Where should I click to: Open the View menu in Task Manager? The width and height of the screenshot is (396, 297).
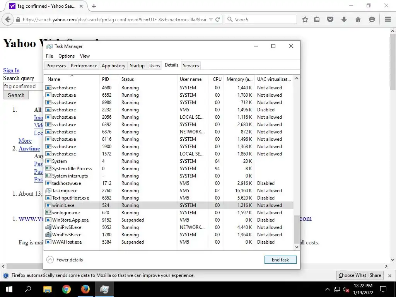coord(85,56)
